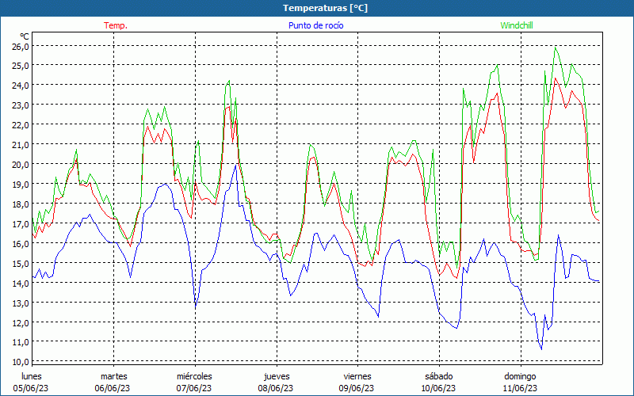Click the 11,0 y-axis value
This screenshot has height=396, width=634.
[21, 341]
